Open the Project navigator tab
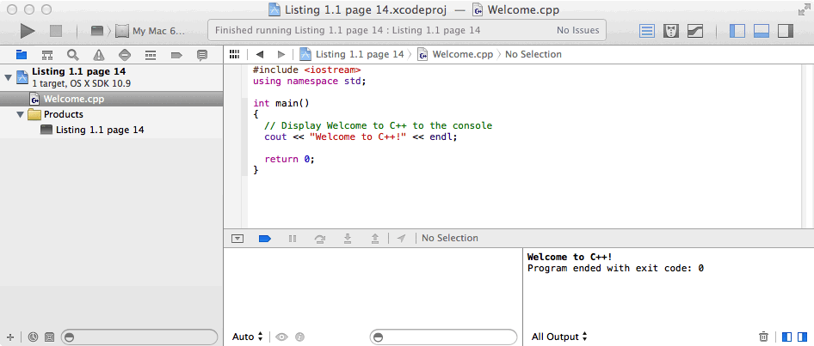The image size is (814, 346). click(22, 54)
